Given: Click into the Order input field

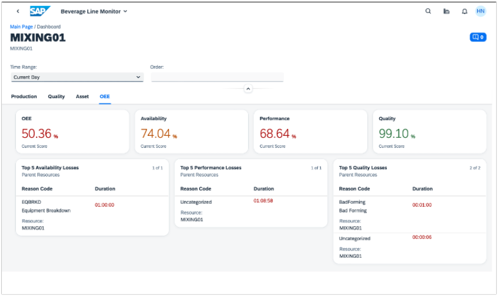Looking at the screenshot, I should (x=217, y=77).
